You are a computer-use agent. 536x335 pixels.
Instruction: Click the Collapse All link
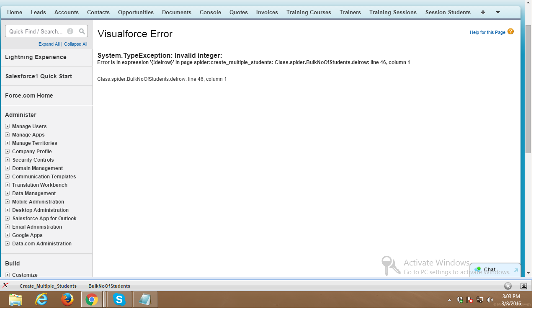[x=76, y=44]
